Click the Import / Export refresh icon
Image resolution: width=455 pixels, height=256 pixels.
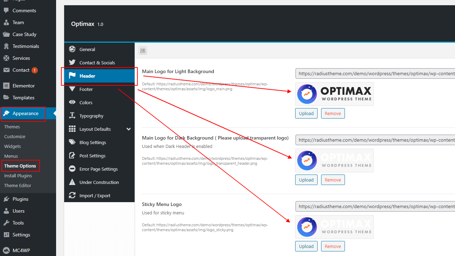(x=72, y=195)
